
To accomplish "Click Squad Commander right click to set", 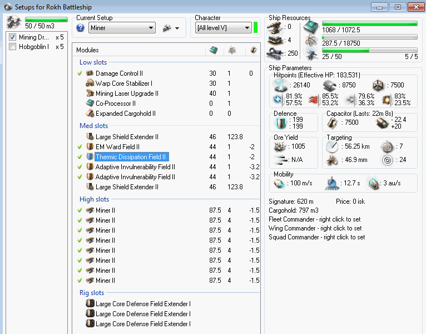I will (x=317, y=237).
